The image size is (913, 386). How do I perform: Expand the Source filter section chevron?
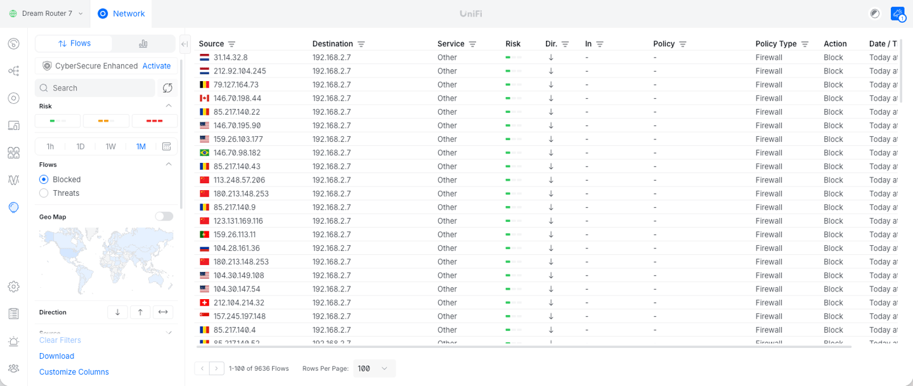[169, 333]
